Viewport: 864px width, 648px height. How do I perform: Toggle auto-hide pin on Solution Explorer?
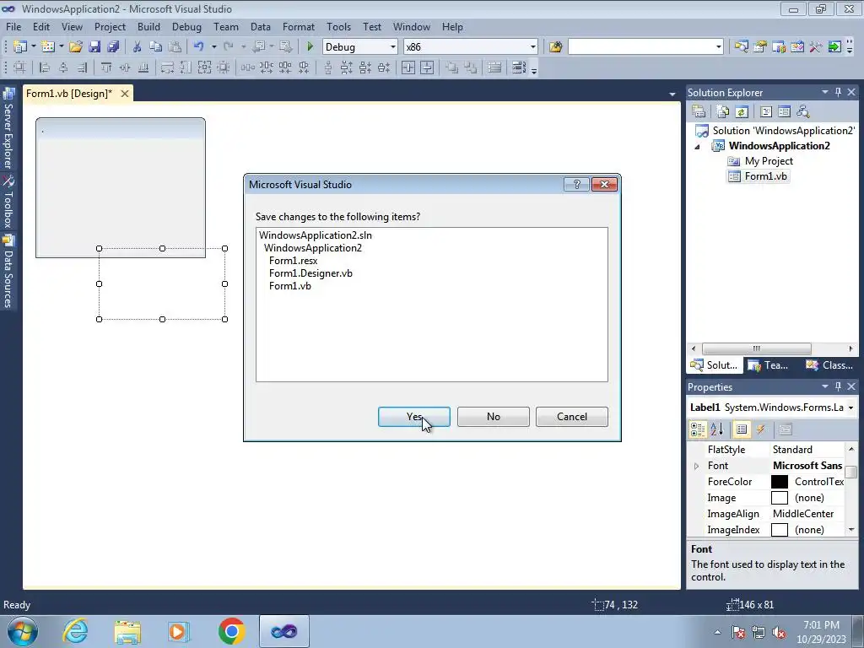click(838, 92)
